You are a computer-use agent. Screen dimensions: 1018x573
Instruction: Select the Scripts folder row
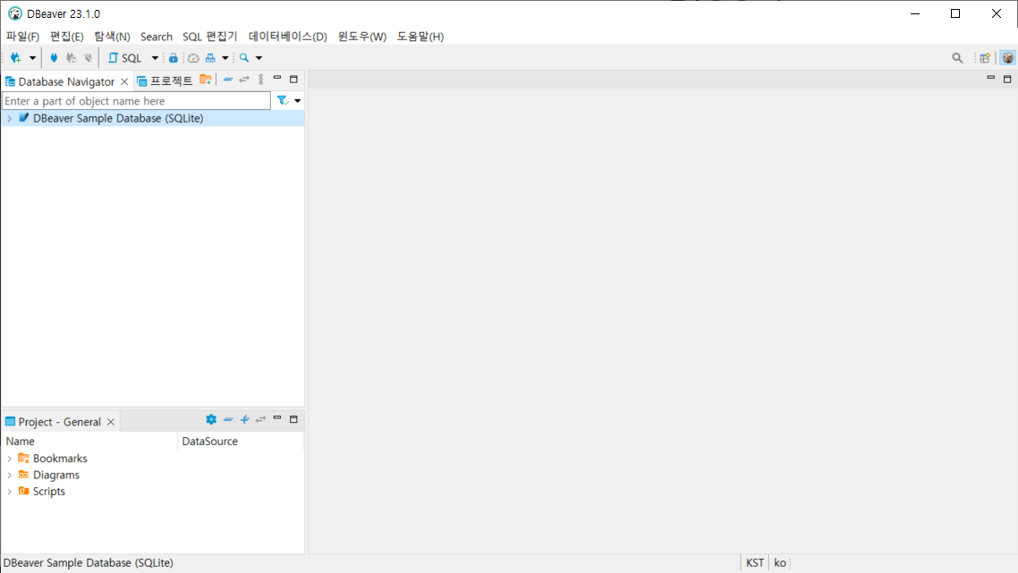(153, 492)
